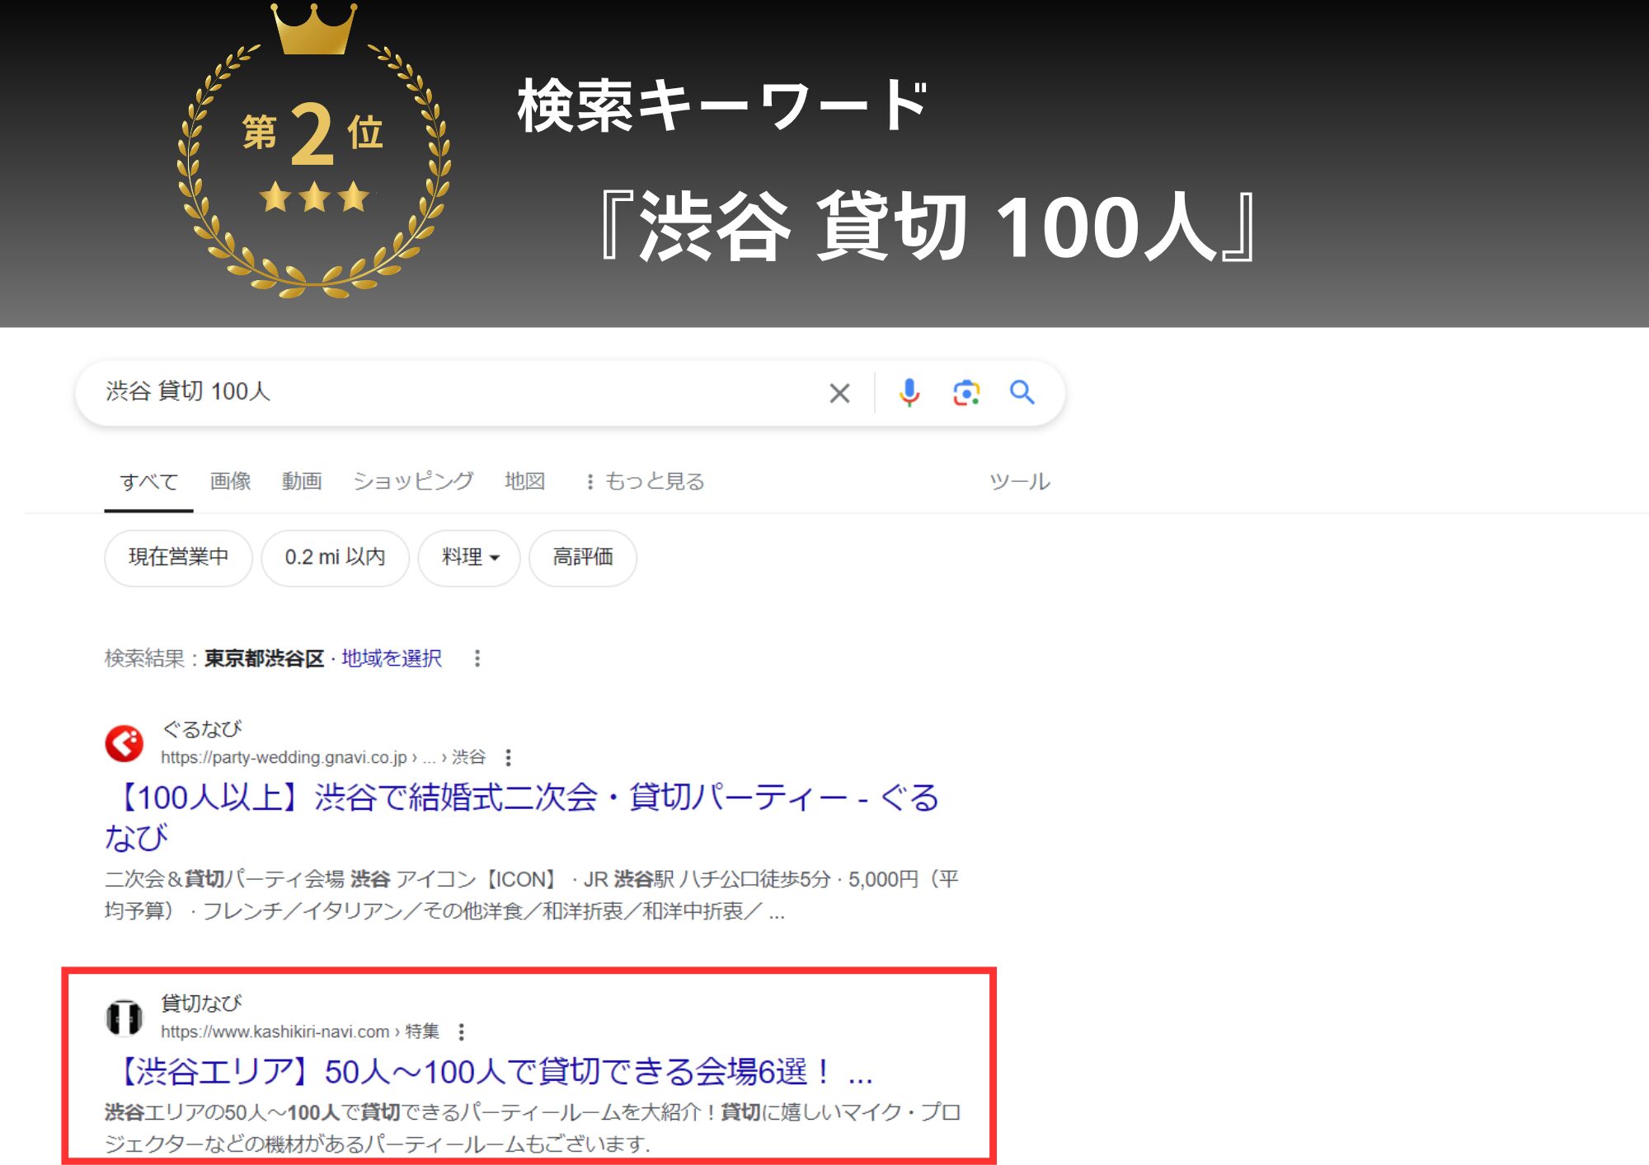Viewport: 1649px width, 1165px height.
Task: Open the www.kashikiri-navi.com URL breadcrumb
Action: [x=299, y=1032]
